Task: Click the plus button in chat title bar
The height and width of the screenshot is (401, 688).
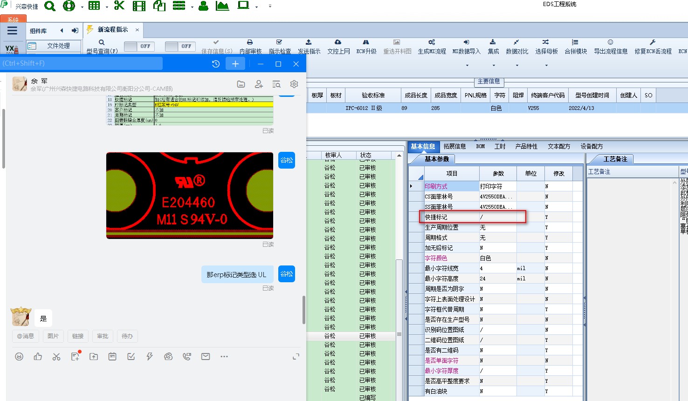Action: tap(235, 64)
